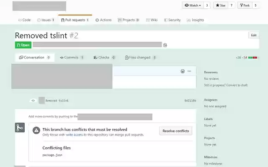Screen dimensions: 268x167
Task: Open the Code tab
Action: point(24,20)
